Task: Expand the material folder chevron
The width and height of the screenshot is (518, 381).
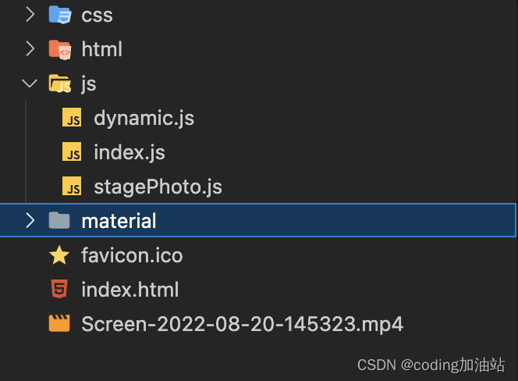Action: [x=30, y=221]
